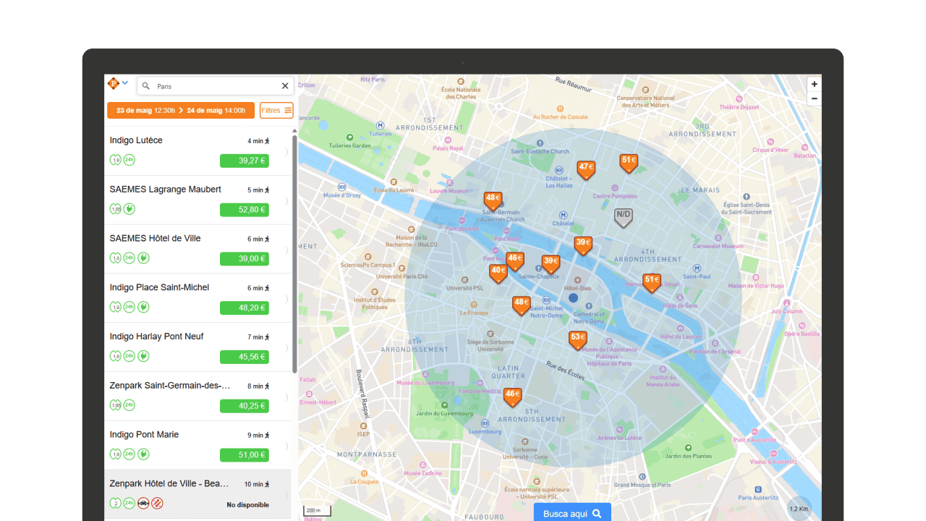This screenshot has width=926, height=521.
Task: Select the Indigo Place Saint-Michel parking name
Action: (x=159, y=287)
